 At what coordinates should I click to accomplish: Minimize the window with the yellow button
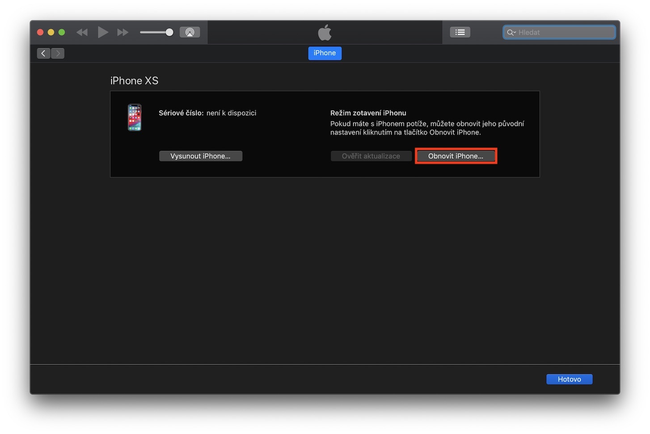(51, 32)
